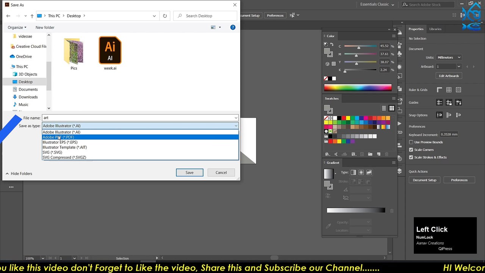
Task: Choose Illustrator EPS (*.EPS) format
Action: point(140,142)
